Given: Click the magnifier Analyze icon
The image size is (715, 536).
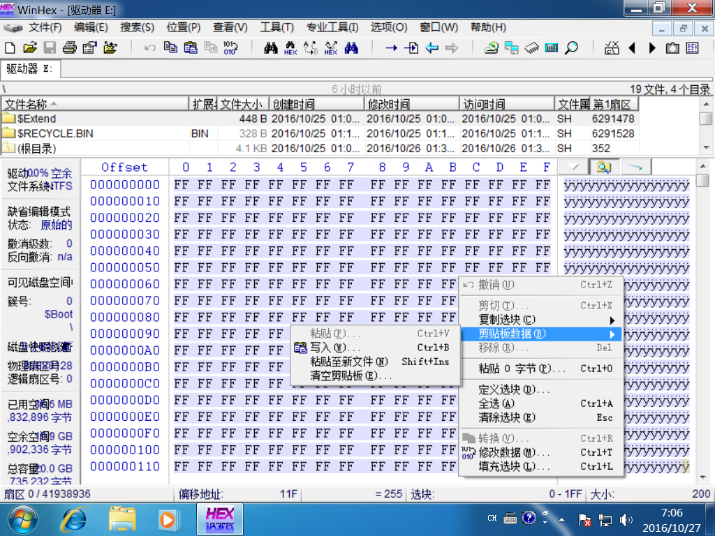Looking at the screenshot, I should click(x=571, y=47).
